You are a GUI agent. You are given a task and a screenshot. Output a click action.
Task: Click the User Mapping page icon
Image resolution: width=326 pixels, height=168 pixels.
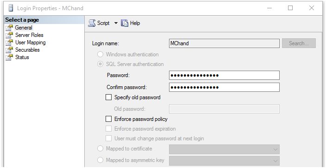(x=9, y=42)
